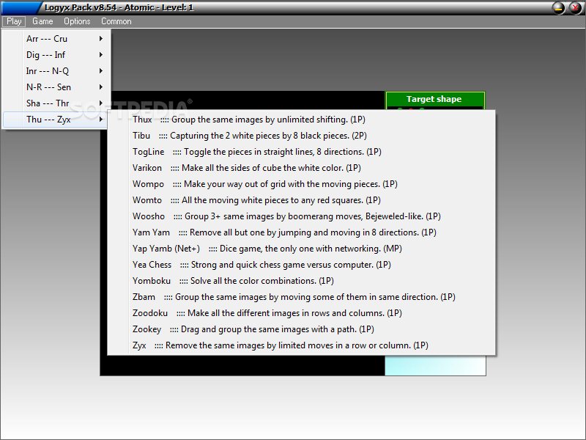Choose the Womto game entry
This screenshot has width=586, height=440.
click(x=301, y=199)
